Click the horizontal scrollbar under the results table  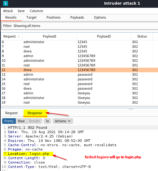(x=80, y=106)
